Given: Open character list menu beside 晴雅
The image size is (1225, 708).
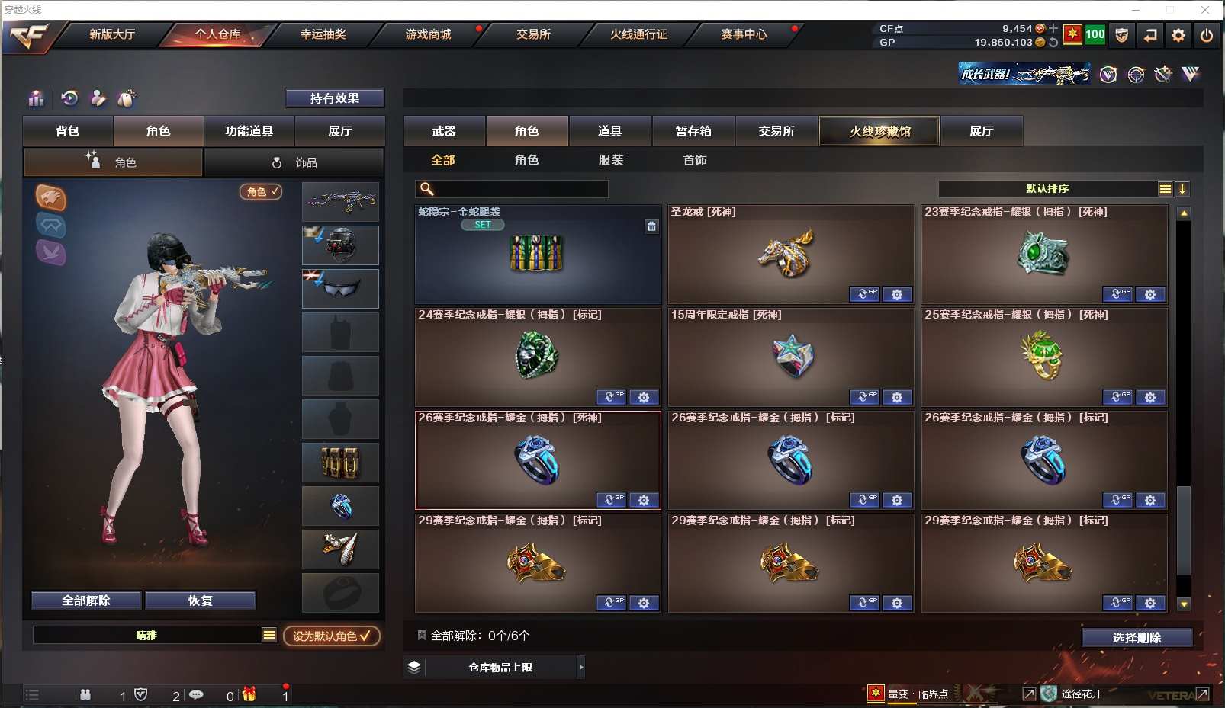Looking at the screenshot, I should 269,635.
